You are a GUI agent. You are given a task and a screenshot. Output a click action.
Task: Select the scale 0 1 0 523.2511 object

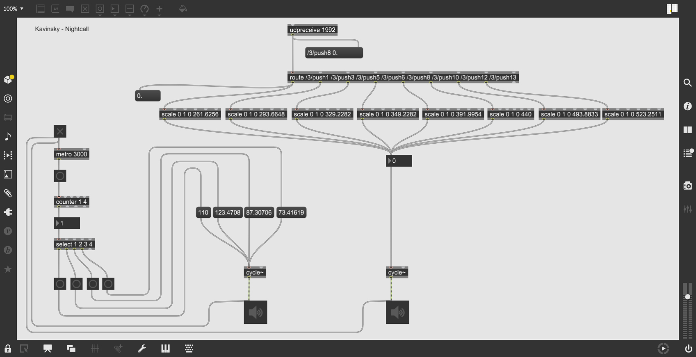[x=632, y=114]
